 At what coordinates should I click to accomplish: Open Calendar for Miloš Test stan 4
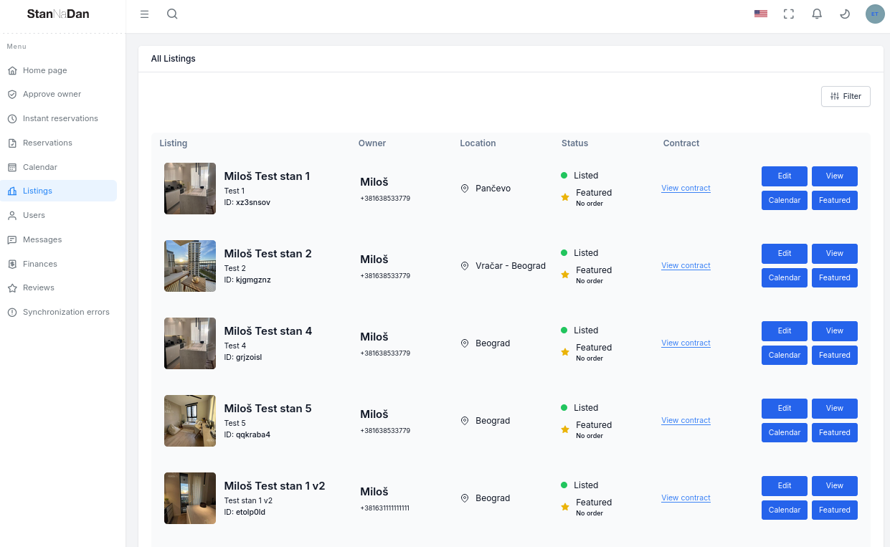click(785, 355)
